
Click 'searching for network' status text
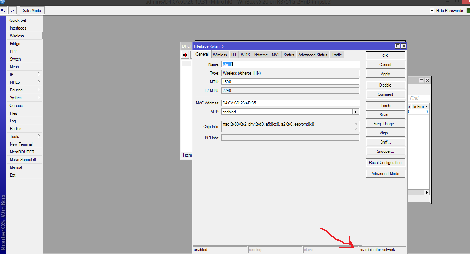tap(377, 250)
